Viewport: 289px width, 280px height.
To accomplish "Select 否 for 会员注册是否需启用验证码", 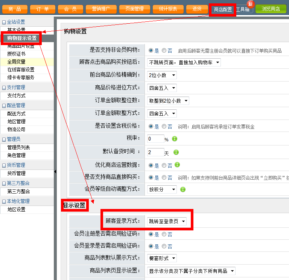I will click(164, 234).
